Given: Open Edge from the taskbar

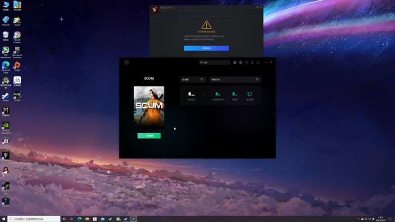Looking at the screenshot, I should [79, 219].
